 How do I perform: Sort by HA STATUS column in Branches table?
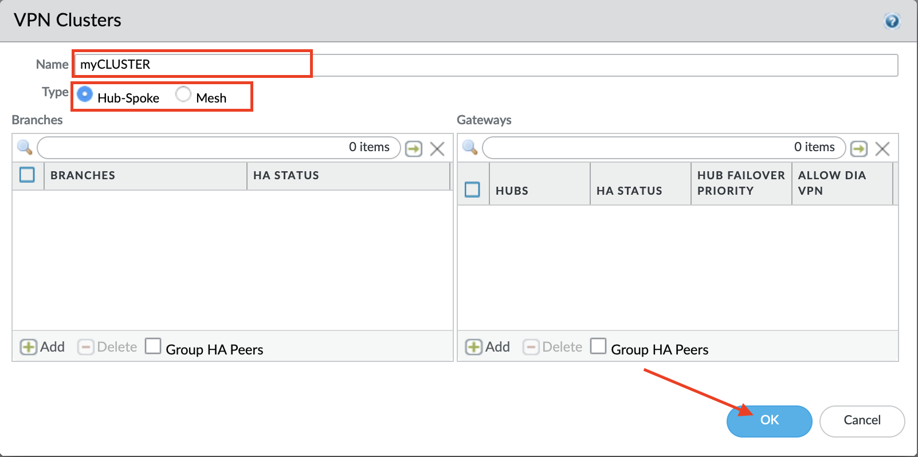348,176
